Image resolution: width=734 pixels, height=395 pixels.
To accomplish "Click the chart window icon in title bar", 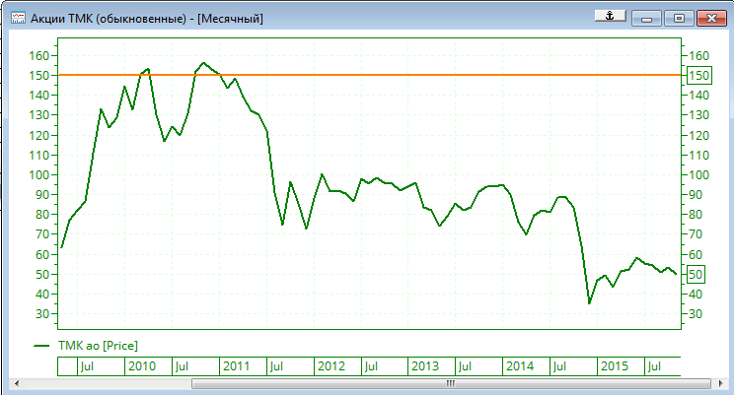I will click(x=17, y=17).
